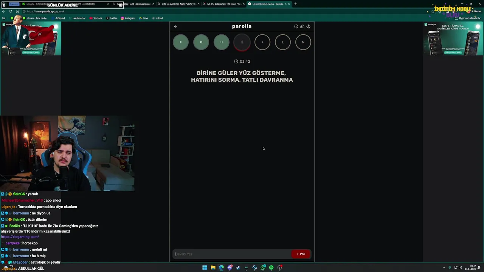Select the letter G circle
The height and width of the screenshot is (272, 484).
tap(201, 42)
